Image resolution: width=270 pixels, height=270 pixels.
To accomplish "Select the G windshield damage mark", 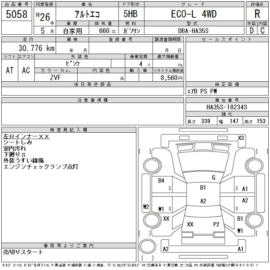I will pyautogui.click(x=214, y=178).
